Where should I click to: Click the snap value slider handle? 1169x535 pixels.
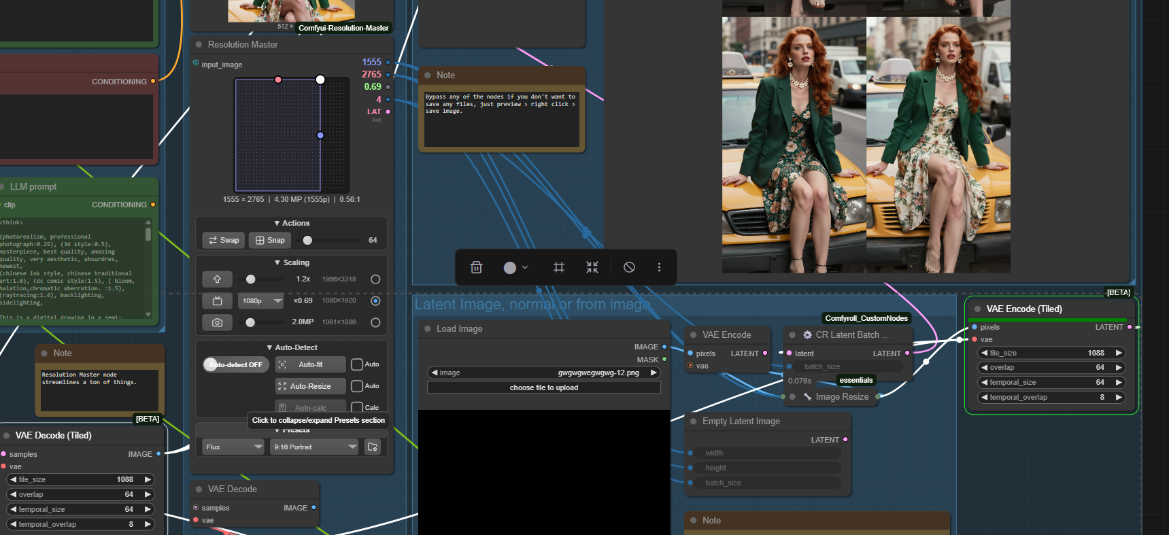(307, 240)
